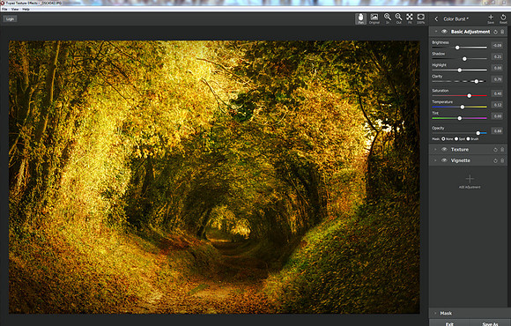Click the Zoom Out magnifier
Screen dimensions: 511x326
[398, 19]
